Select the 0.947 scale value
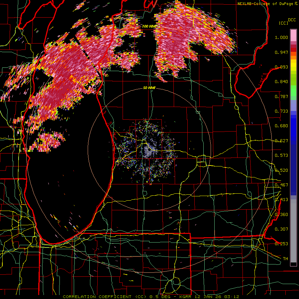Screen dimensions: 299x299 pos(281,52)
